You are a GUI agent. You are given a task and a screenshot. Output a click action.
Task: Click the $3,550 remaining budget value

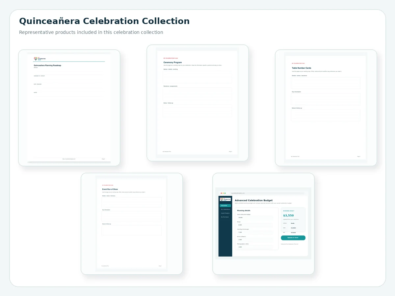pos(288,215)
